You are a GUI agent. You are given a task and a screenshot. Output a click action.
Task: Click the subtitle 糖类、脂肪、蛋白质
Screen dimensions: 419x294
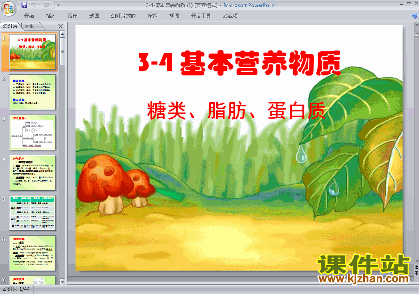236,110
